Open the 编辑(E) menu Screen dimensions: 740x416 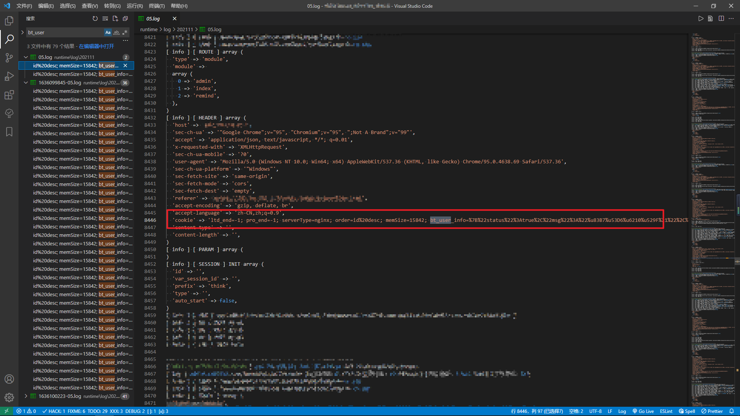pos(46,6)
